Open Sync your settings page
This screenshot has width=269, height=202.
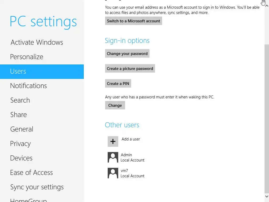[42, 187]
